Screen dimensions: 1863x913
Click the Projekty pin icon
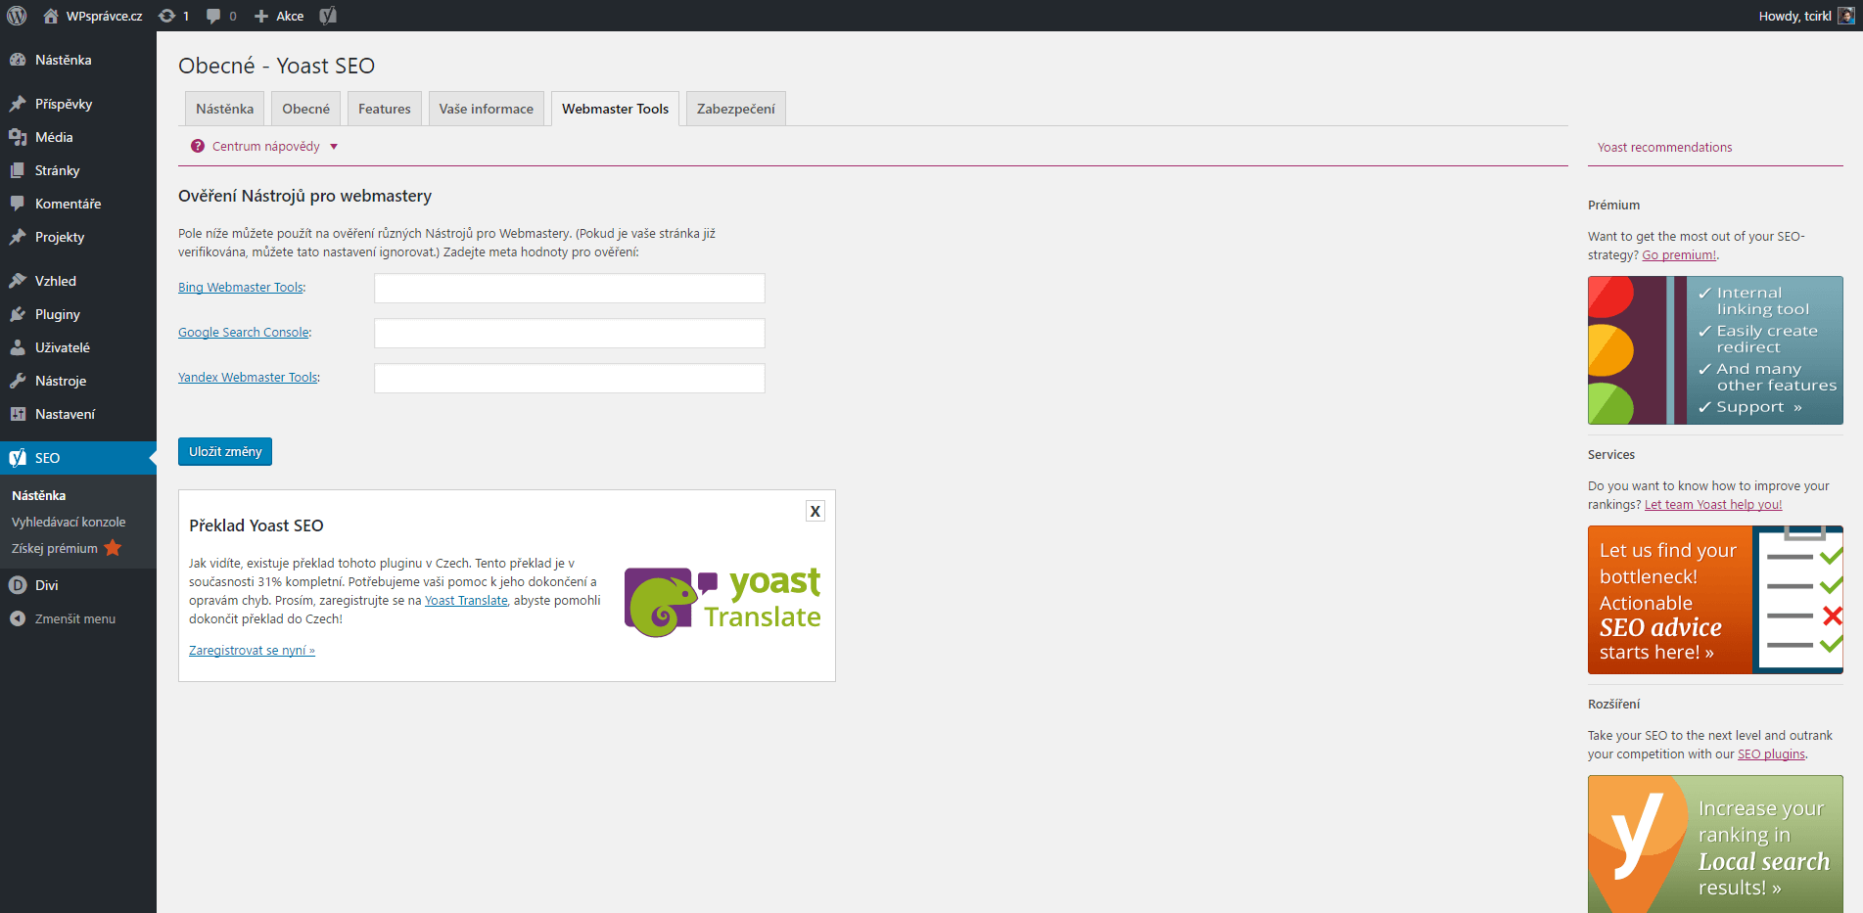18,237
